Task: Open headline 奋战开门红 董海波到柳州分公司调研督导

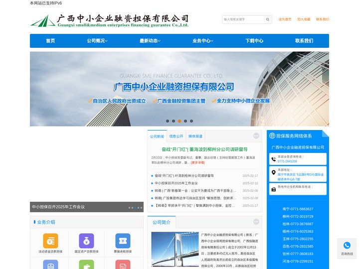Action: [205, 149]
